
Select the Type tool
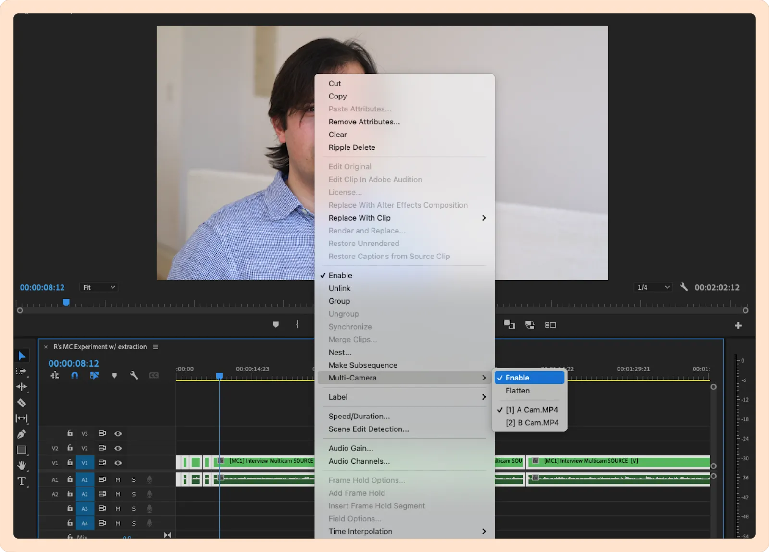22,481
